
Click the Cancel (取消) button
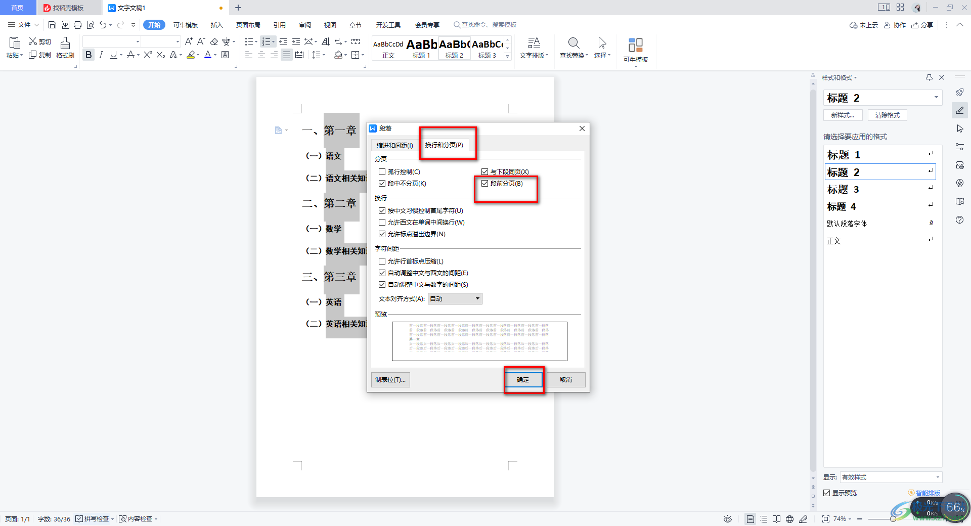tap(566, 380)
